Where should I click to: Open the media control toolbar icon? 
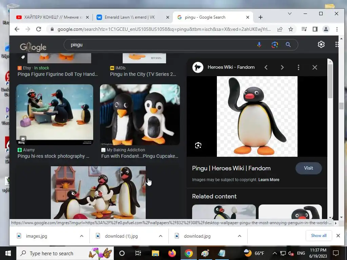(x=304, y=29)
